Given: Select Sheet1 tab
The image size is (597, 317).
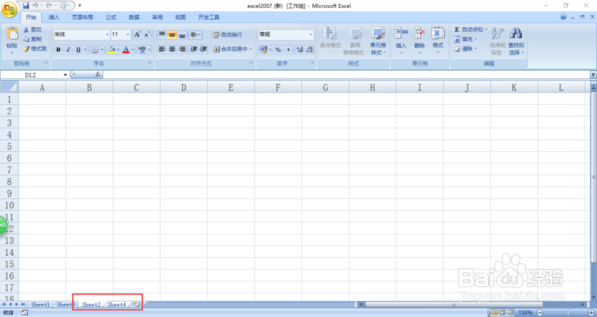Looking at the screenshot, I should click(41, 304).
